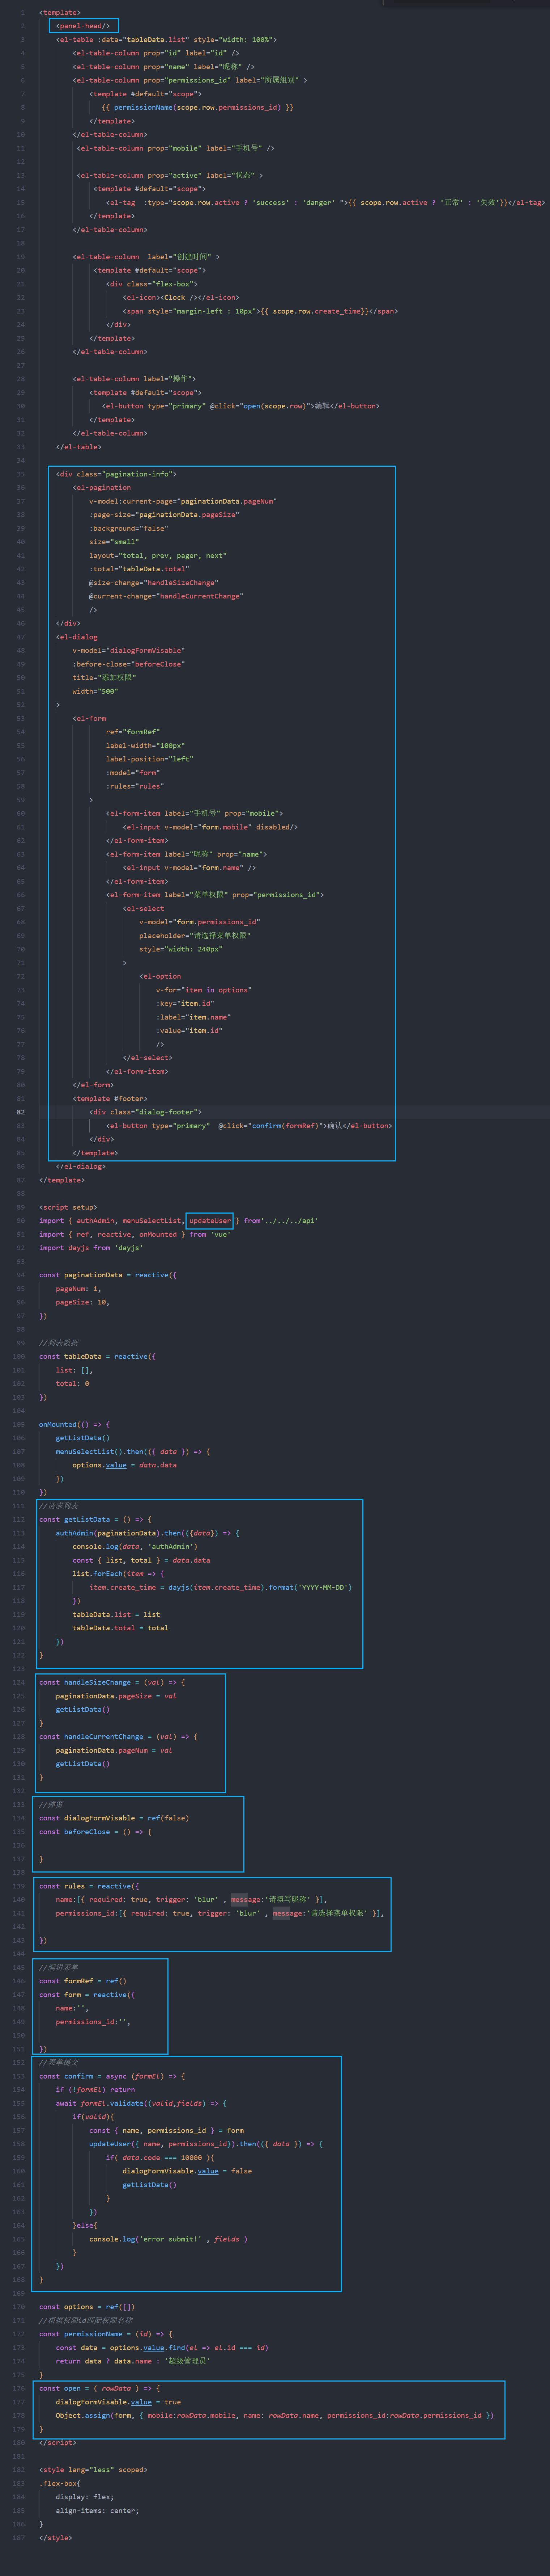This screenshot has width=550, height=2576.
Task: Click :page-size="paginationData.pageSize" attribute
Action: click(x=164, y=515)
